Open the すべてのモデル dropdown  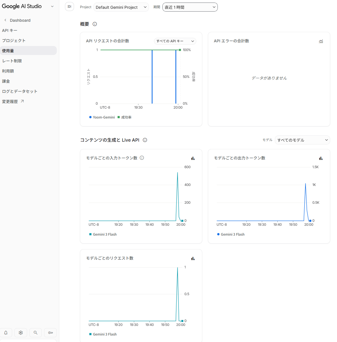click(x=303, y=140)
